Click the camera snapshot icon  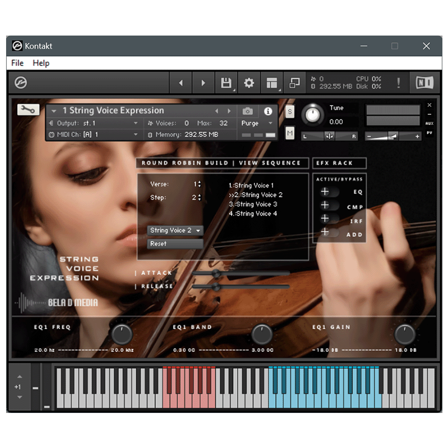(248, 111)
